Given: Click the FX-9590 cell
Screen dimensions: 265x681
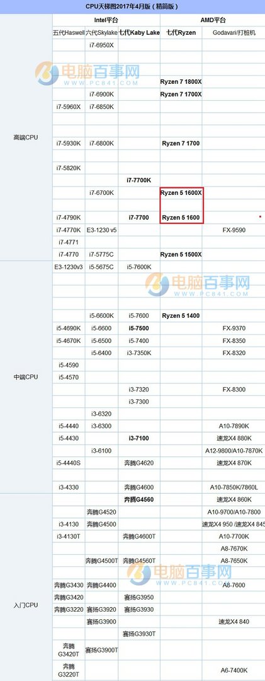Looking at the screenshot, I should pos(234,230).
